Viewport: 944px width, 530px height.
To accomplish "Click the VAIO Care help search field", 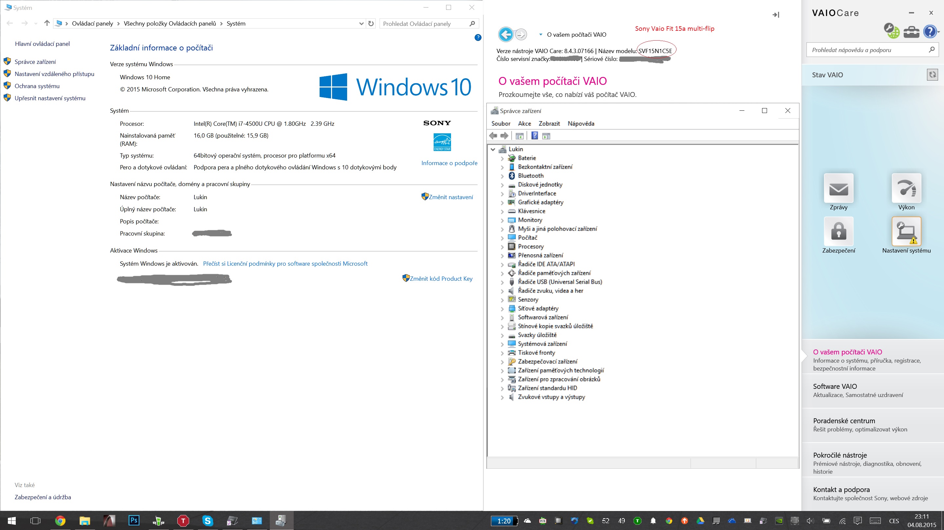I will tap(872, 50).
